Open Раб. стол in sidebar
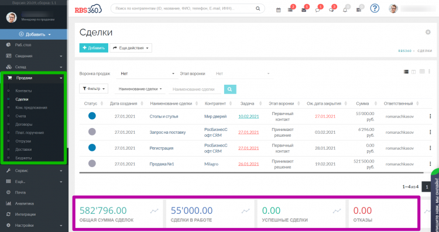This screenshot has height=232, width=439. tap(23, 45)
